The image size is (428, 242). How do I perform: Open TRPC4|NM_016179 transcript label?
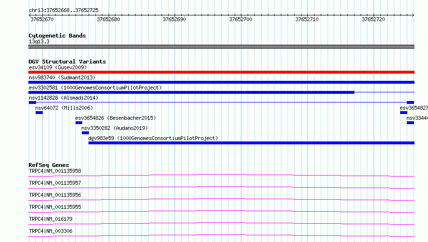coord(50,219)
